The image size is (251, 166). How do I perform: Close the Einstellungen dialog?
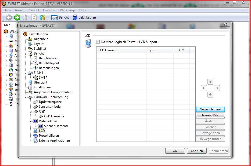pyautogui.click(x=225, y=24)
